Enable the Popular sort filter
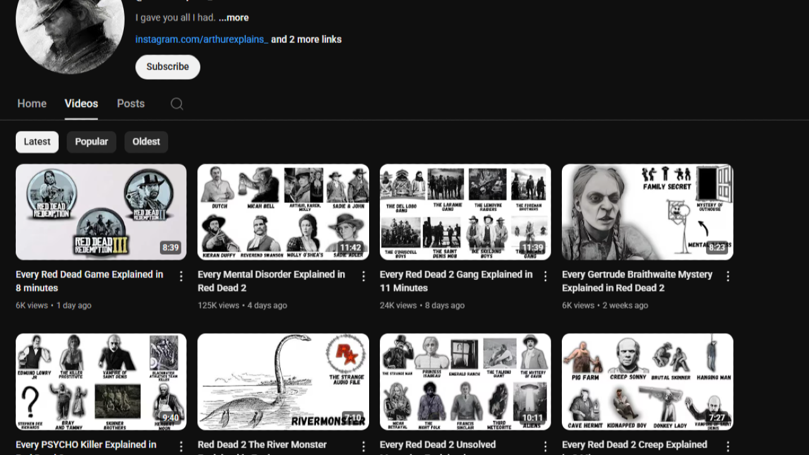The image size is (809, 455). tap(91, 142)
